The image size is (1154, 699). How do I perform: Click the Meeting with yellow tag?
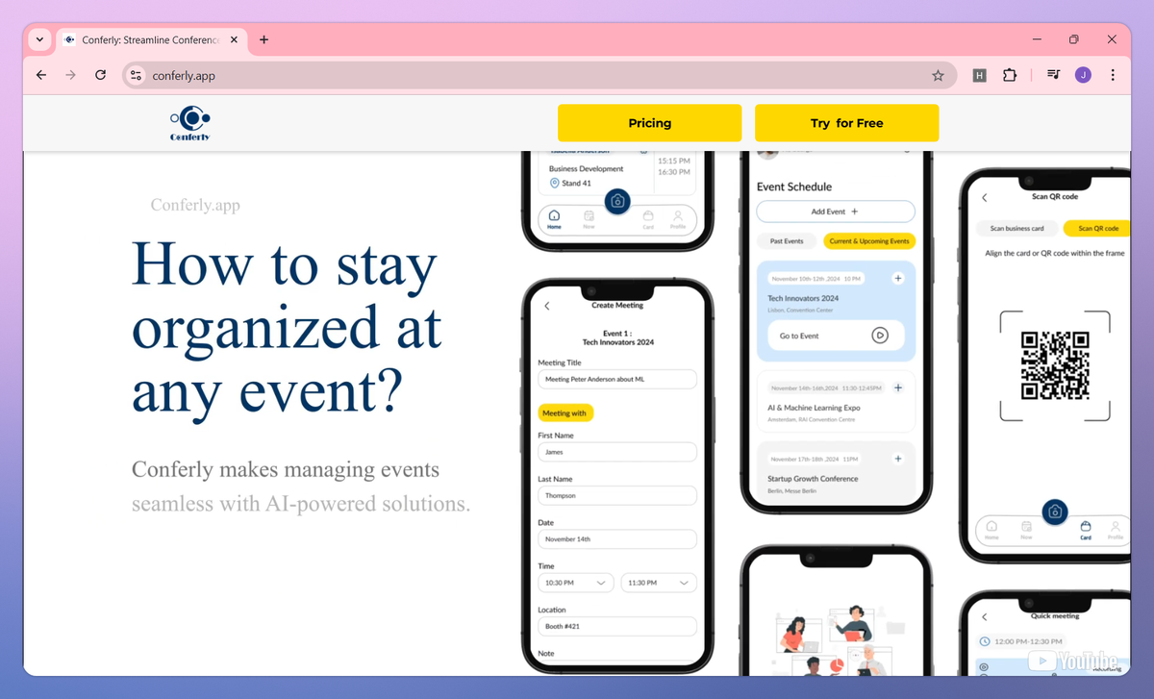(x=565, y=412)
